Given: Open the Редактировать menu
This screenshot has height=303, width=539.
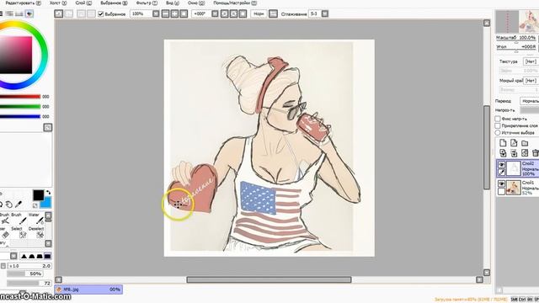Looking at the screenshot, I should [23, 3].
